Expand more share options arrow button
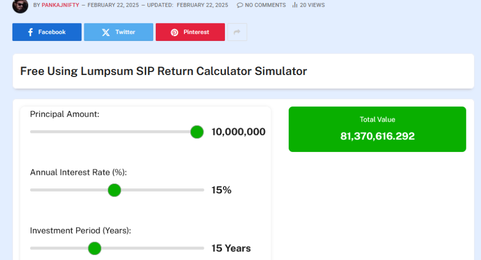This screenshot has height=260, width=481. [x=237, y=32]
